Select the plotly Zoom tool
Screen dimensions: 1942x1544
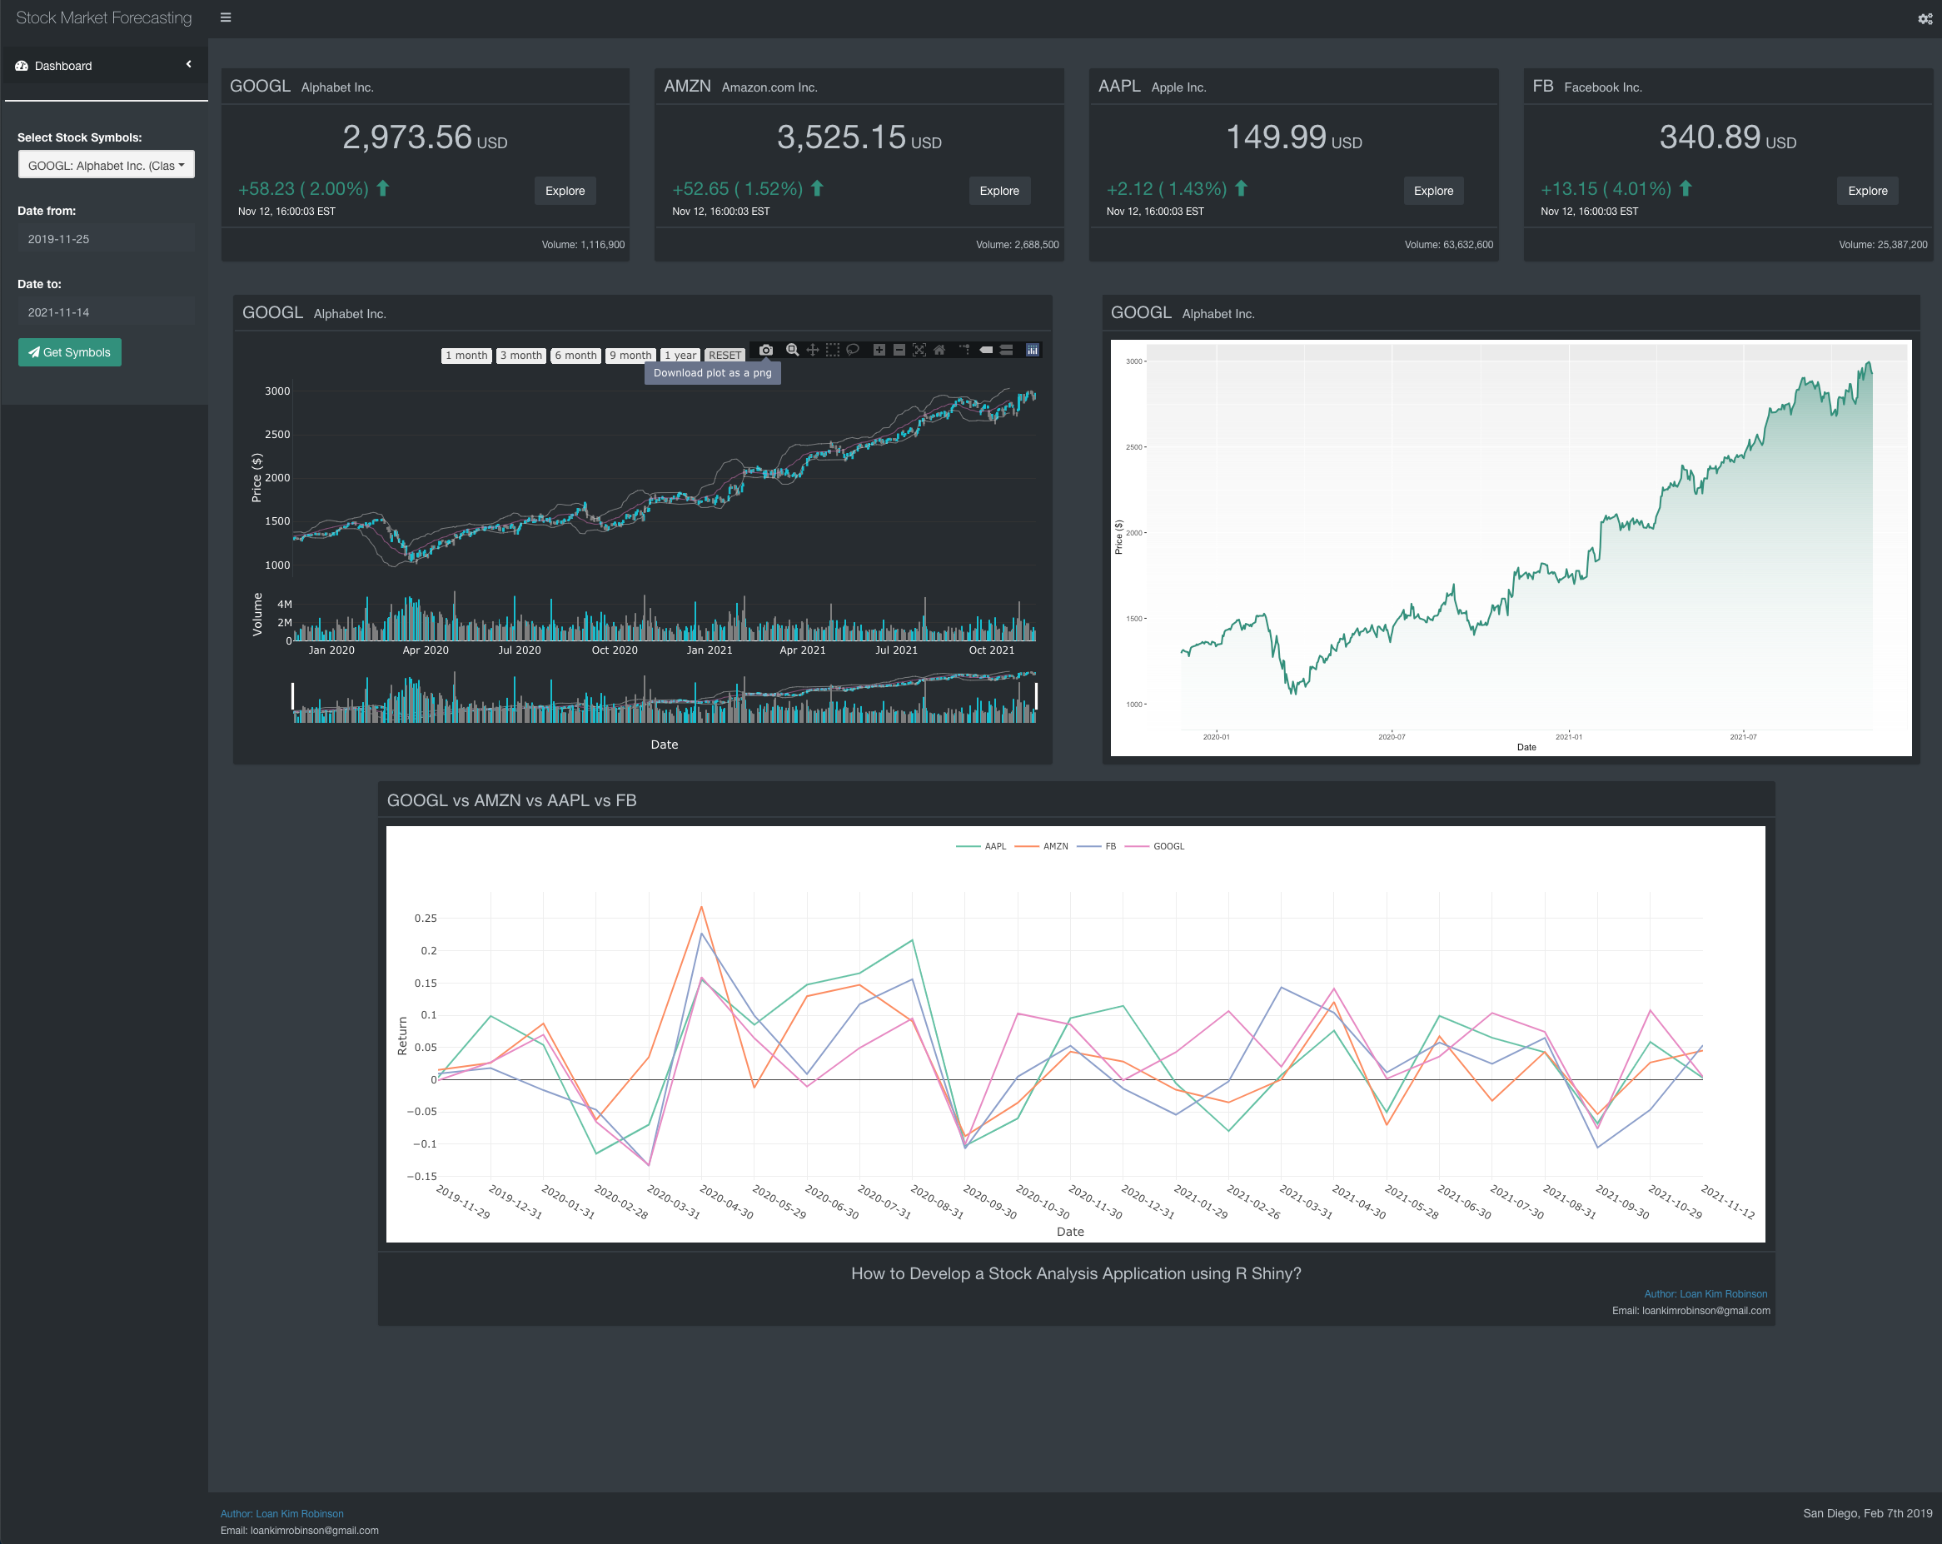pos(792,350)
